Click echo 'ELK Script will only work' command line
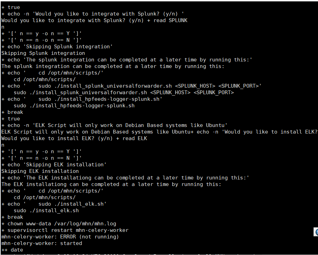This screenshot has width=318, height=255. click(x=114, y=125)
